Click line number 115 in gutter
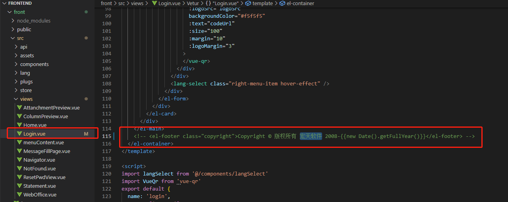Screen dimensions: 508x202 107,136
